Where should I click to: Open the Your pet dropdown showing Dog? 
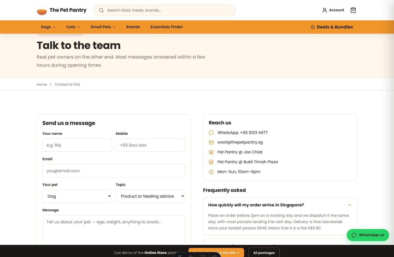(x=77, y=196)
